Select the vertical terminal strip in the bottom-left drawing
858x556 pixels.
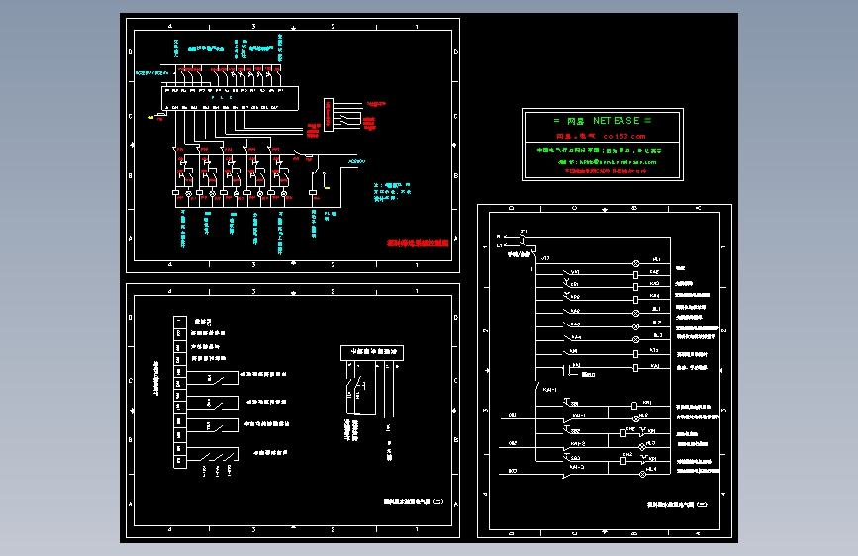[x=180, y=392]
